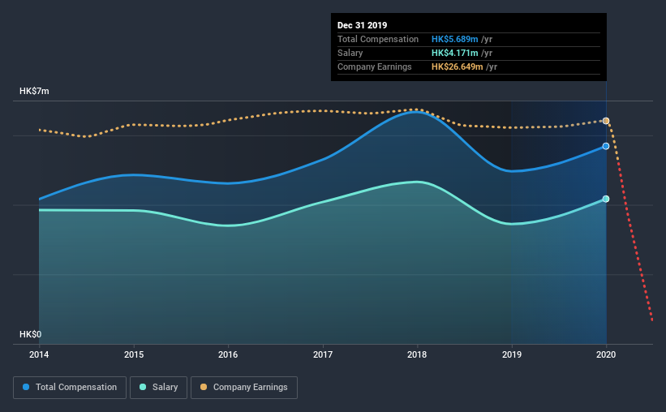Click the 2016 x-axis label

point(228,354)
